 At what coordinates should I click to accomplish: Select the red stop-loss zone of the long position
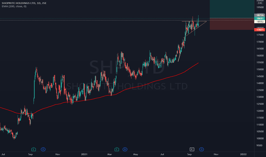(x=232, y=24)
